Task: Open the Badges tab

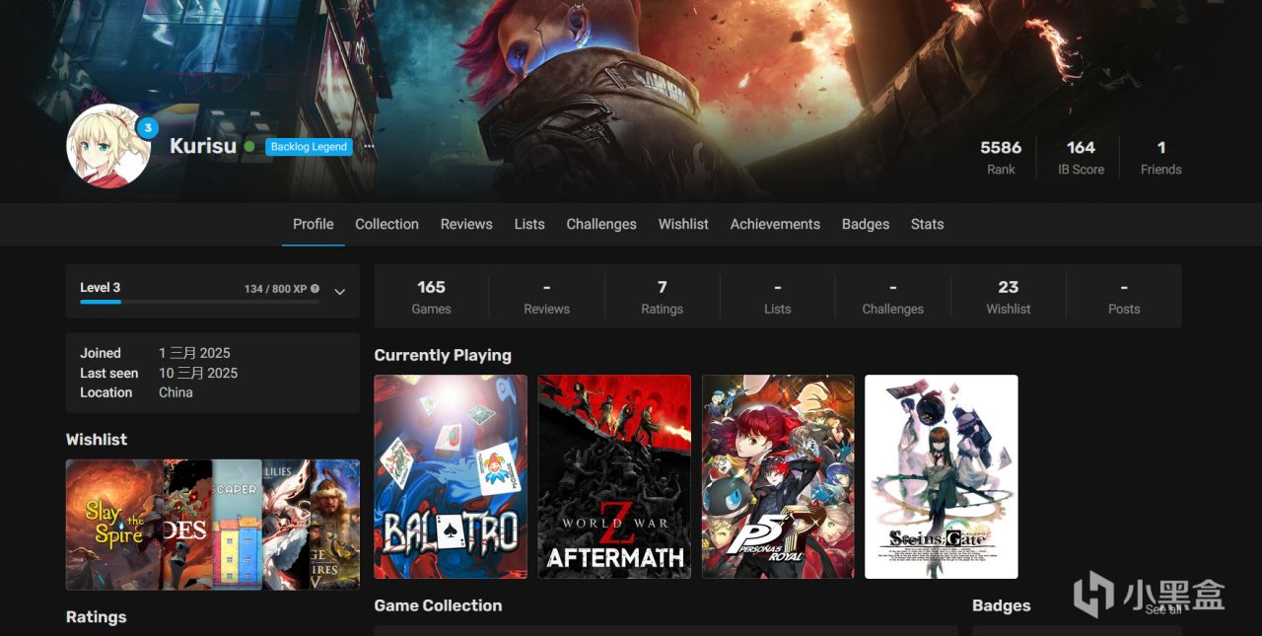Action: [x=866, y=224]
